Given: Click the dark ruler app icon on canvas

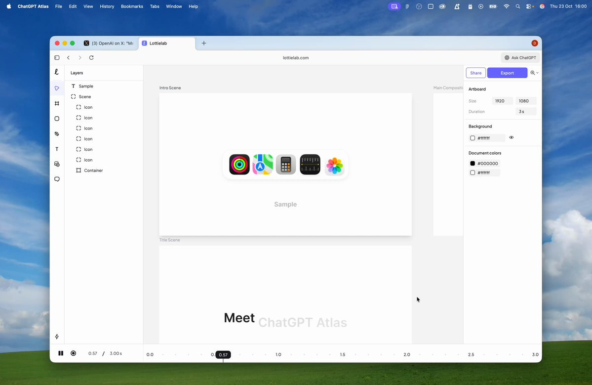Looking at the screenshot, I should (x=310, y=165).
